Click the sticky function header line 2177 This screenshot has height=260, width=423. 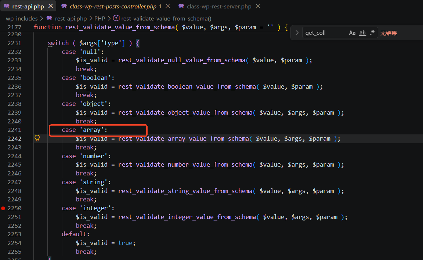(161, 27)
